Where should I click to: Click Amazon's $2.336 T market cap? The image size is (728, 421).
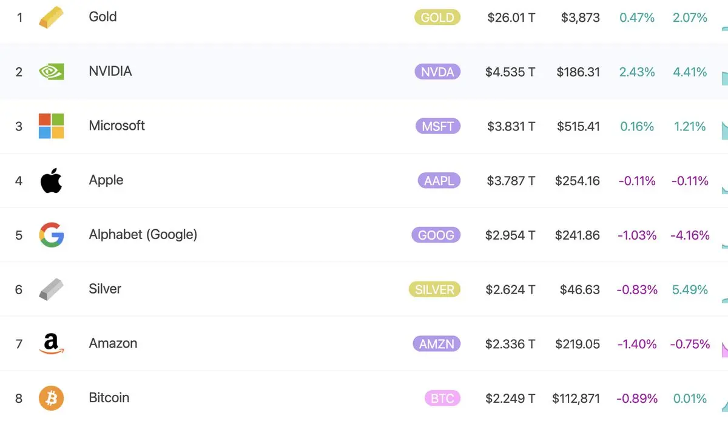pos(510,344)
